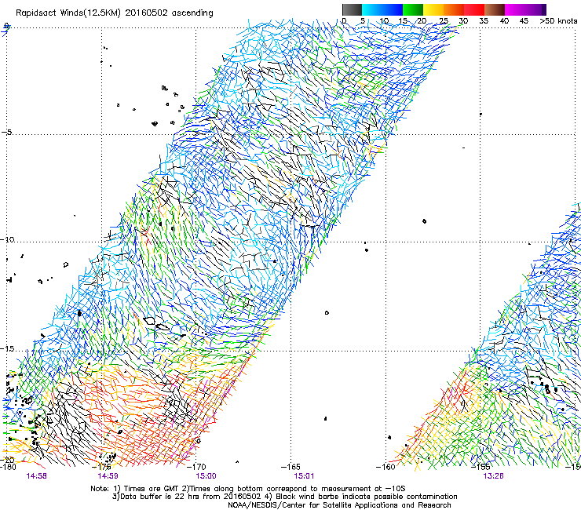Click the title 'Rapidscat Winds(12.5KM) 20160502 ascending'
581x510 pixels.
[x=115, y=13]
